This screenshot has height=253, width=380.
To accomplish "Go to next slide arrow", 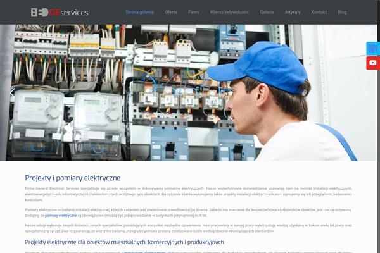I will click(365, 92).
